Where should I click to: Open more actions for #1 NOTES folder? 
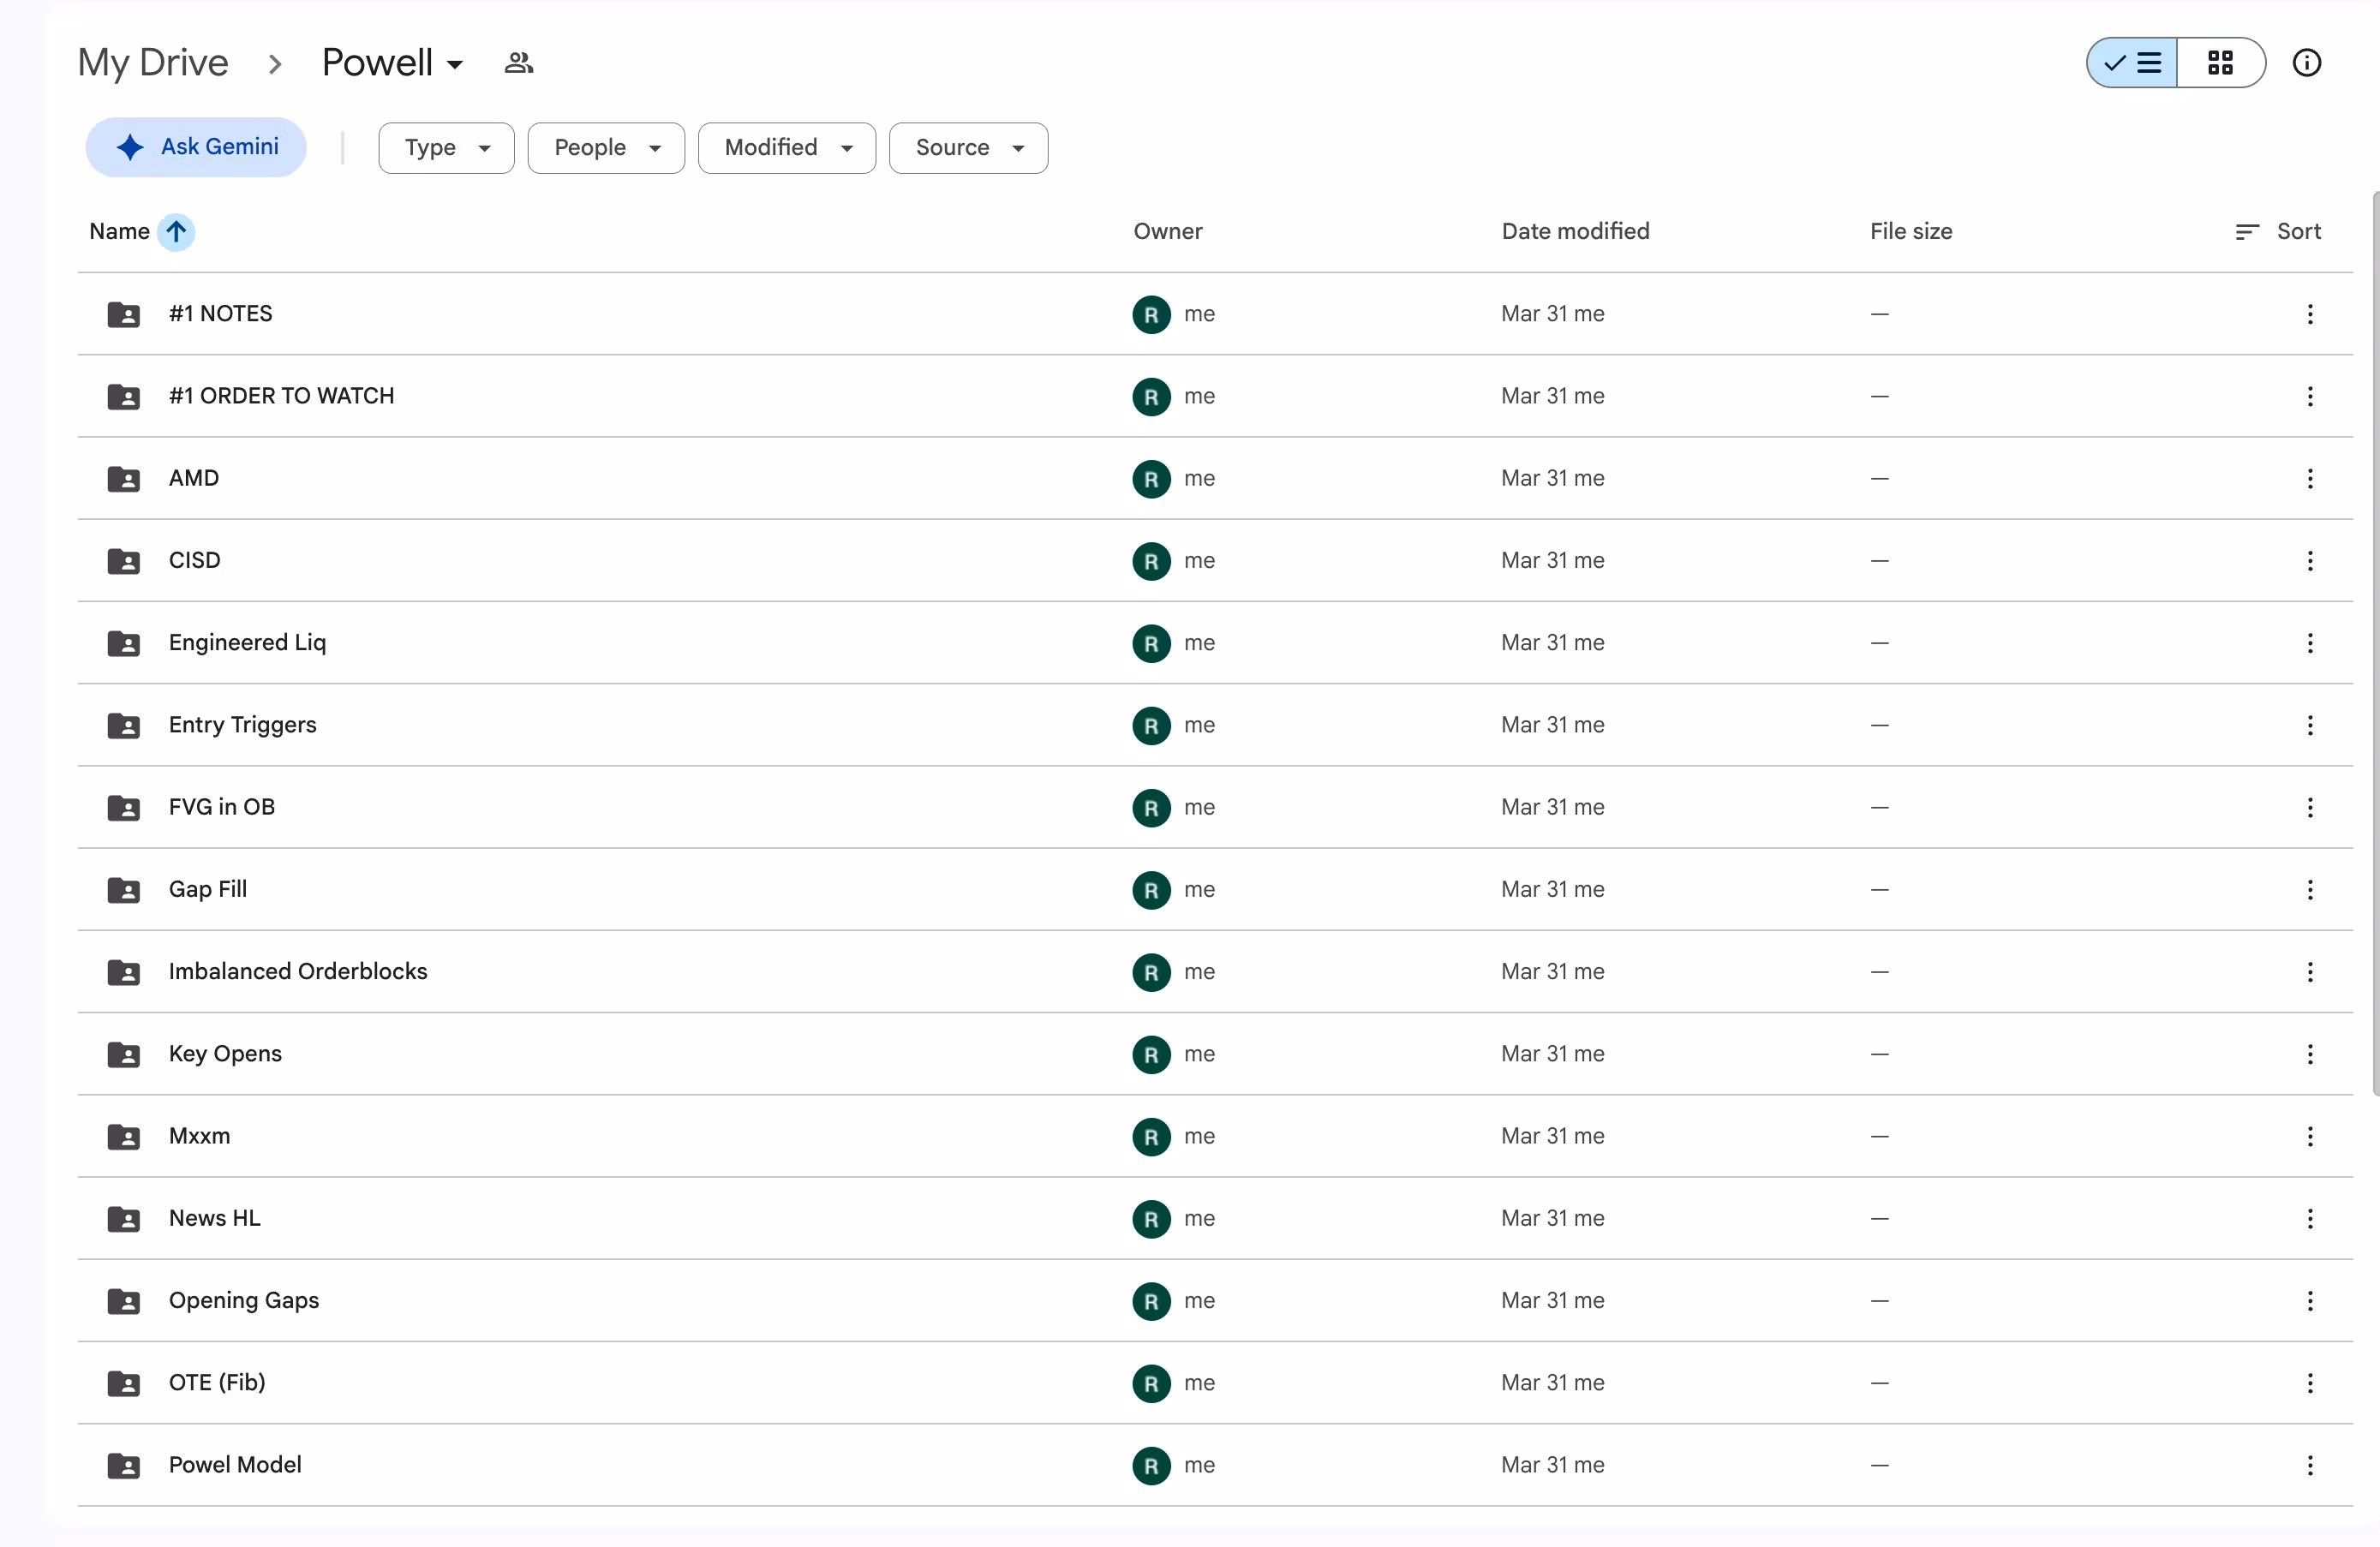click(x=2310, y=314)
